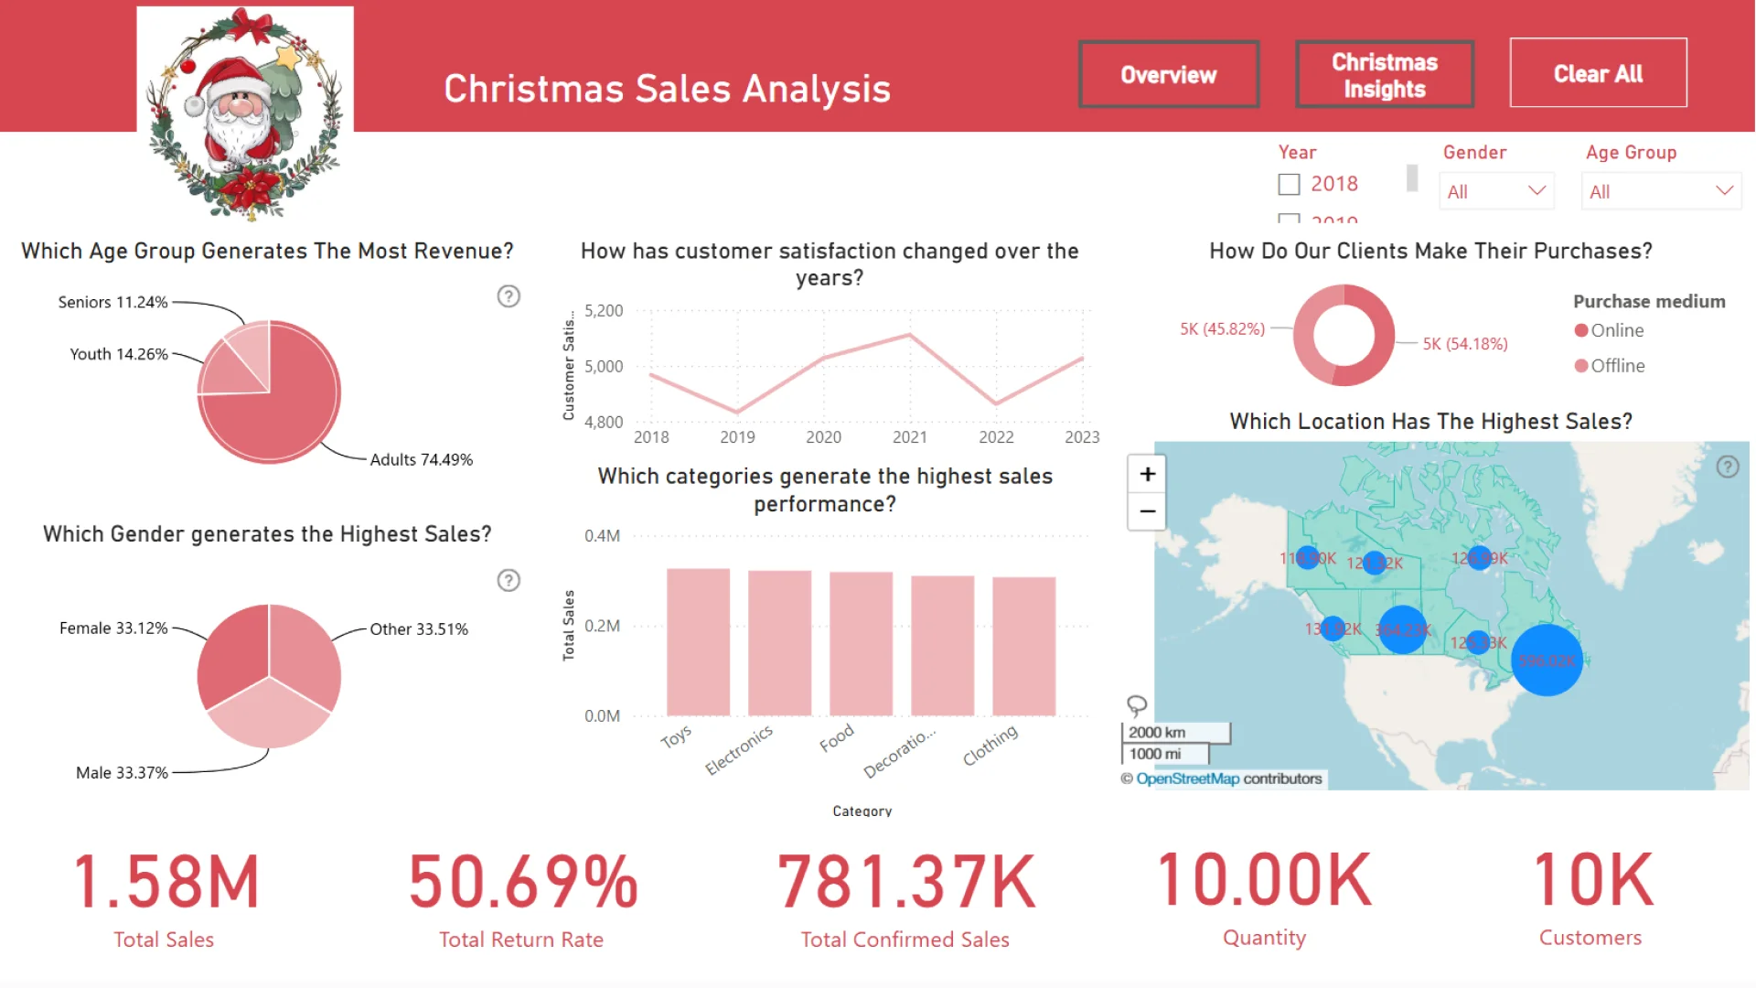Click the 364.23K bubble on map
Image resolution: width=1756 pixels, height=988 pixels.
[x=1402, y=629]
